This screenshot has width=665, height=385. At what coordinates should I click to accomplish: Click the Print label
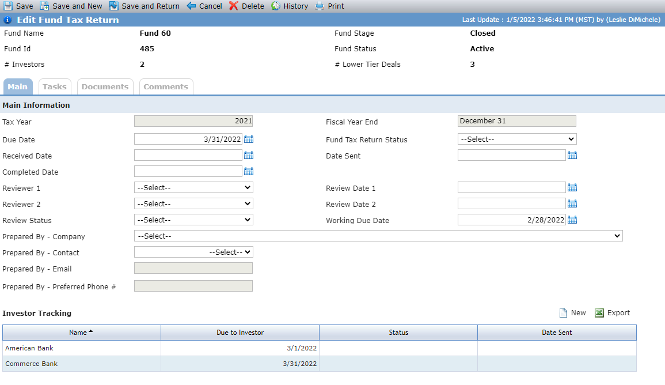click(x=336, y=6)
